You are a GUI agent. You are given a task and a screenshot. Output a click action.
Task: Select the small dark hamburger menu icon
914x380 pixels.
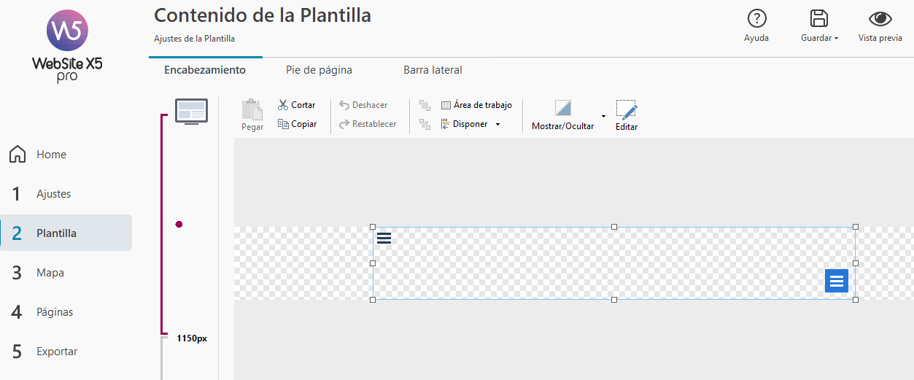point(384,238)
